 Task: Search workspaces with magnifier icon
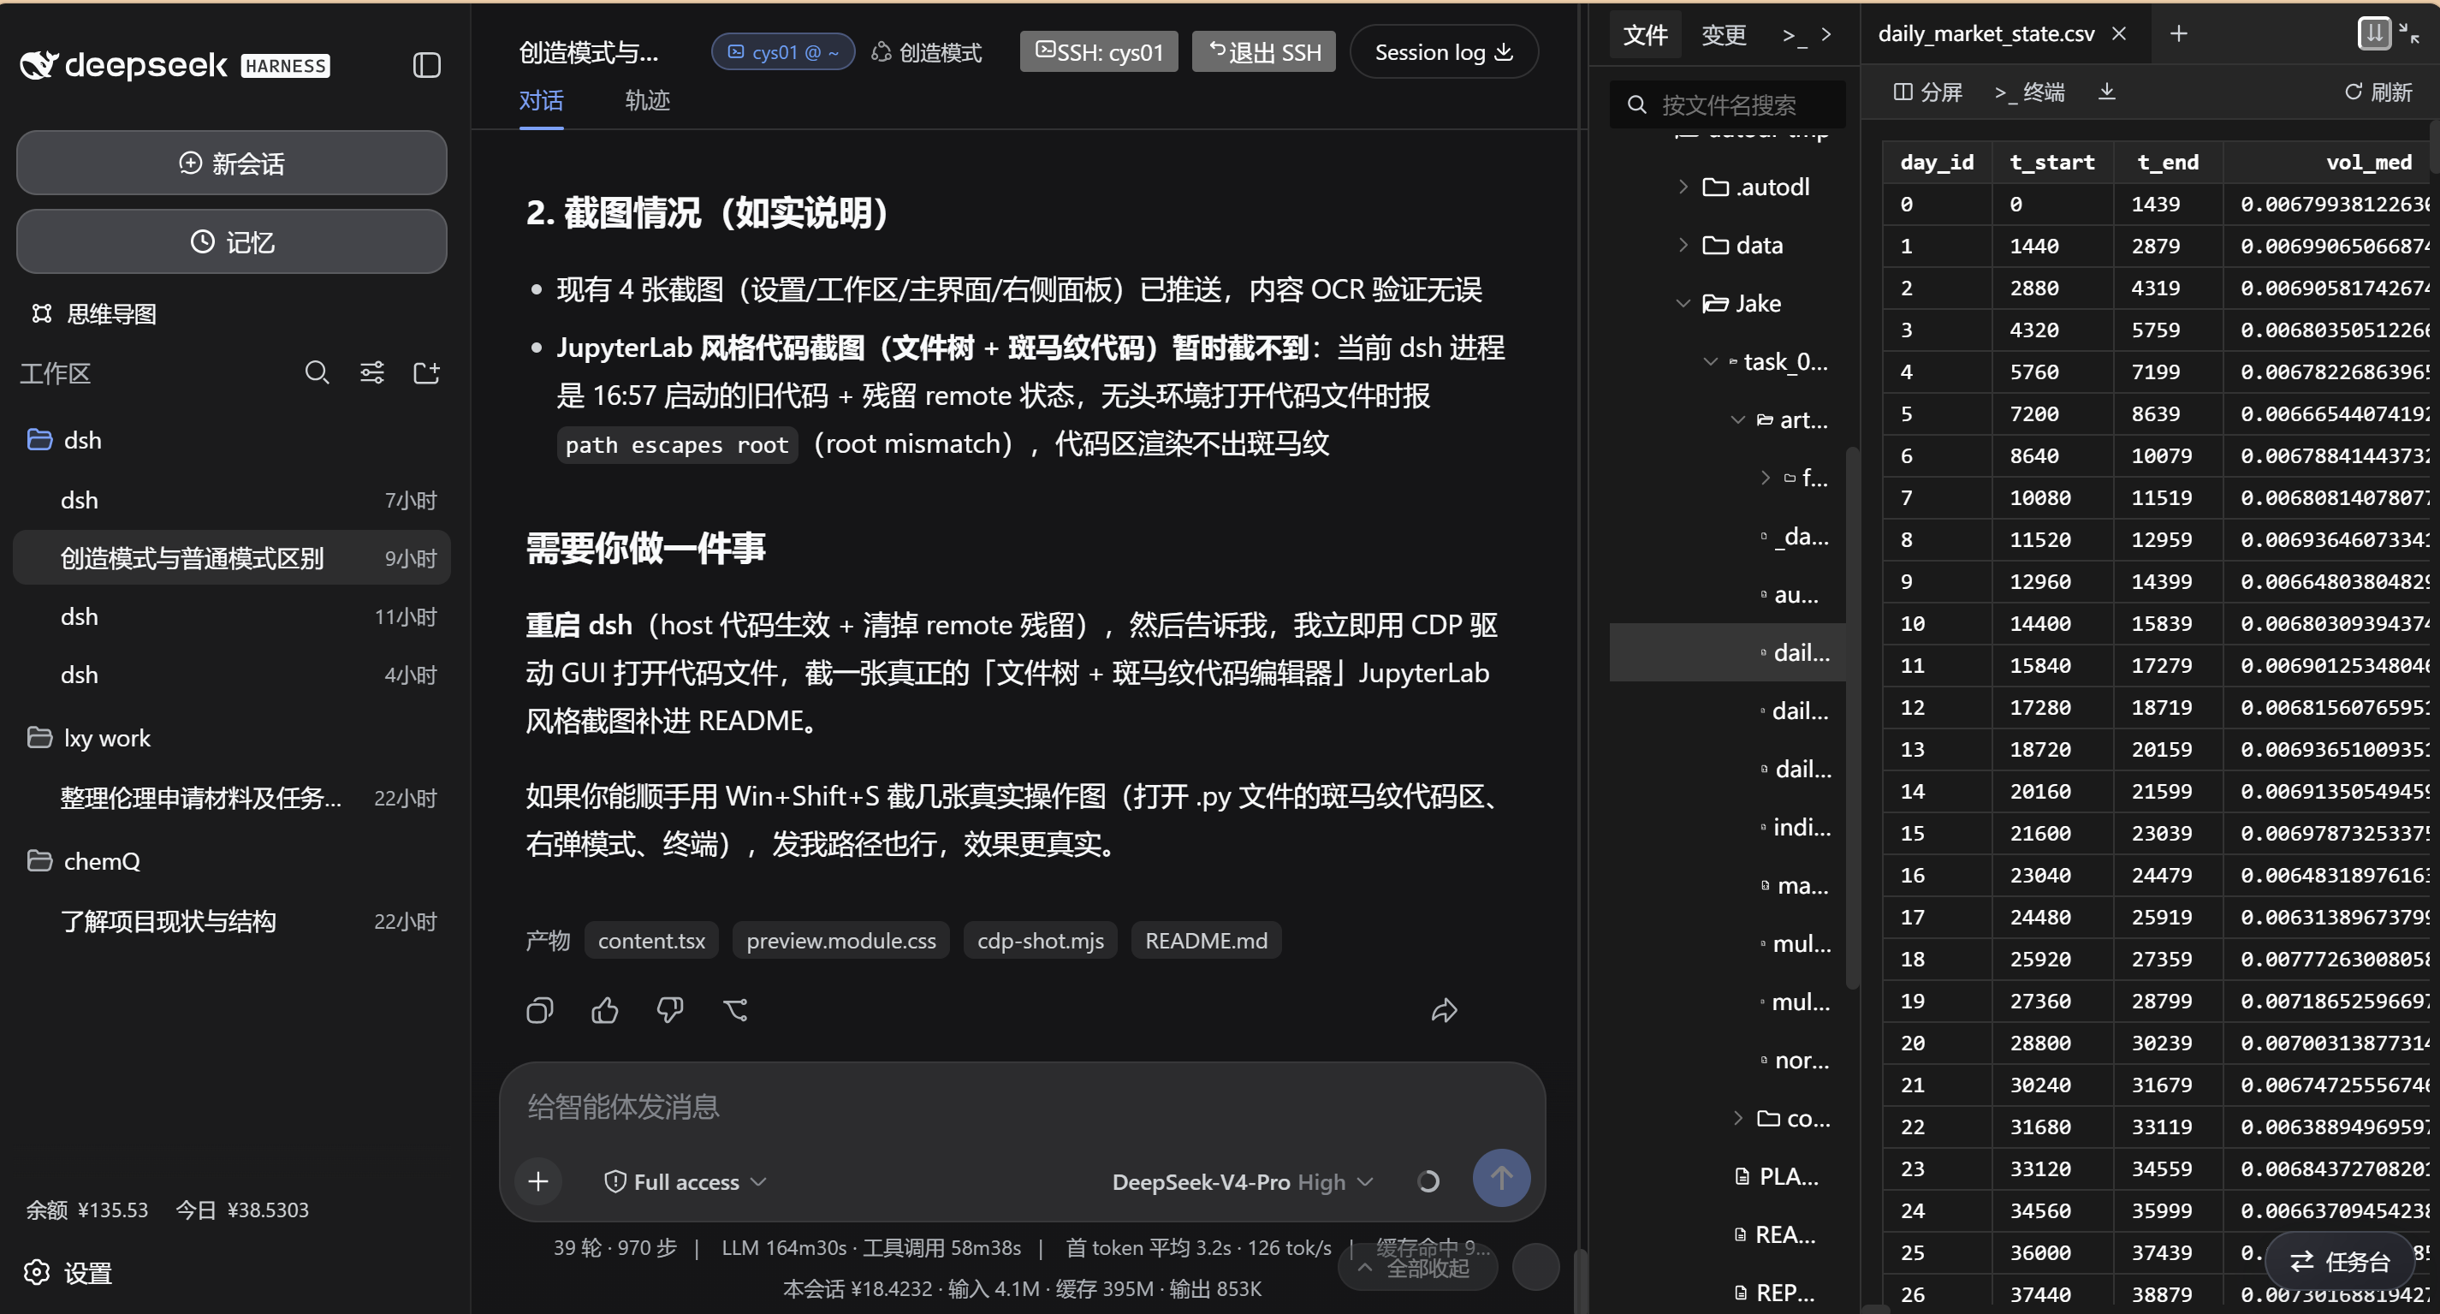tap(318, 372)
